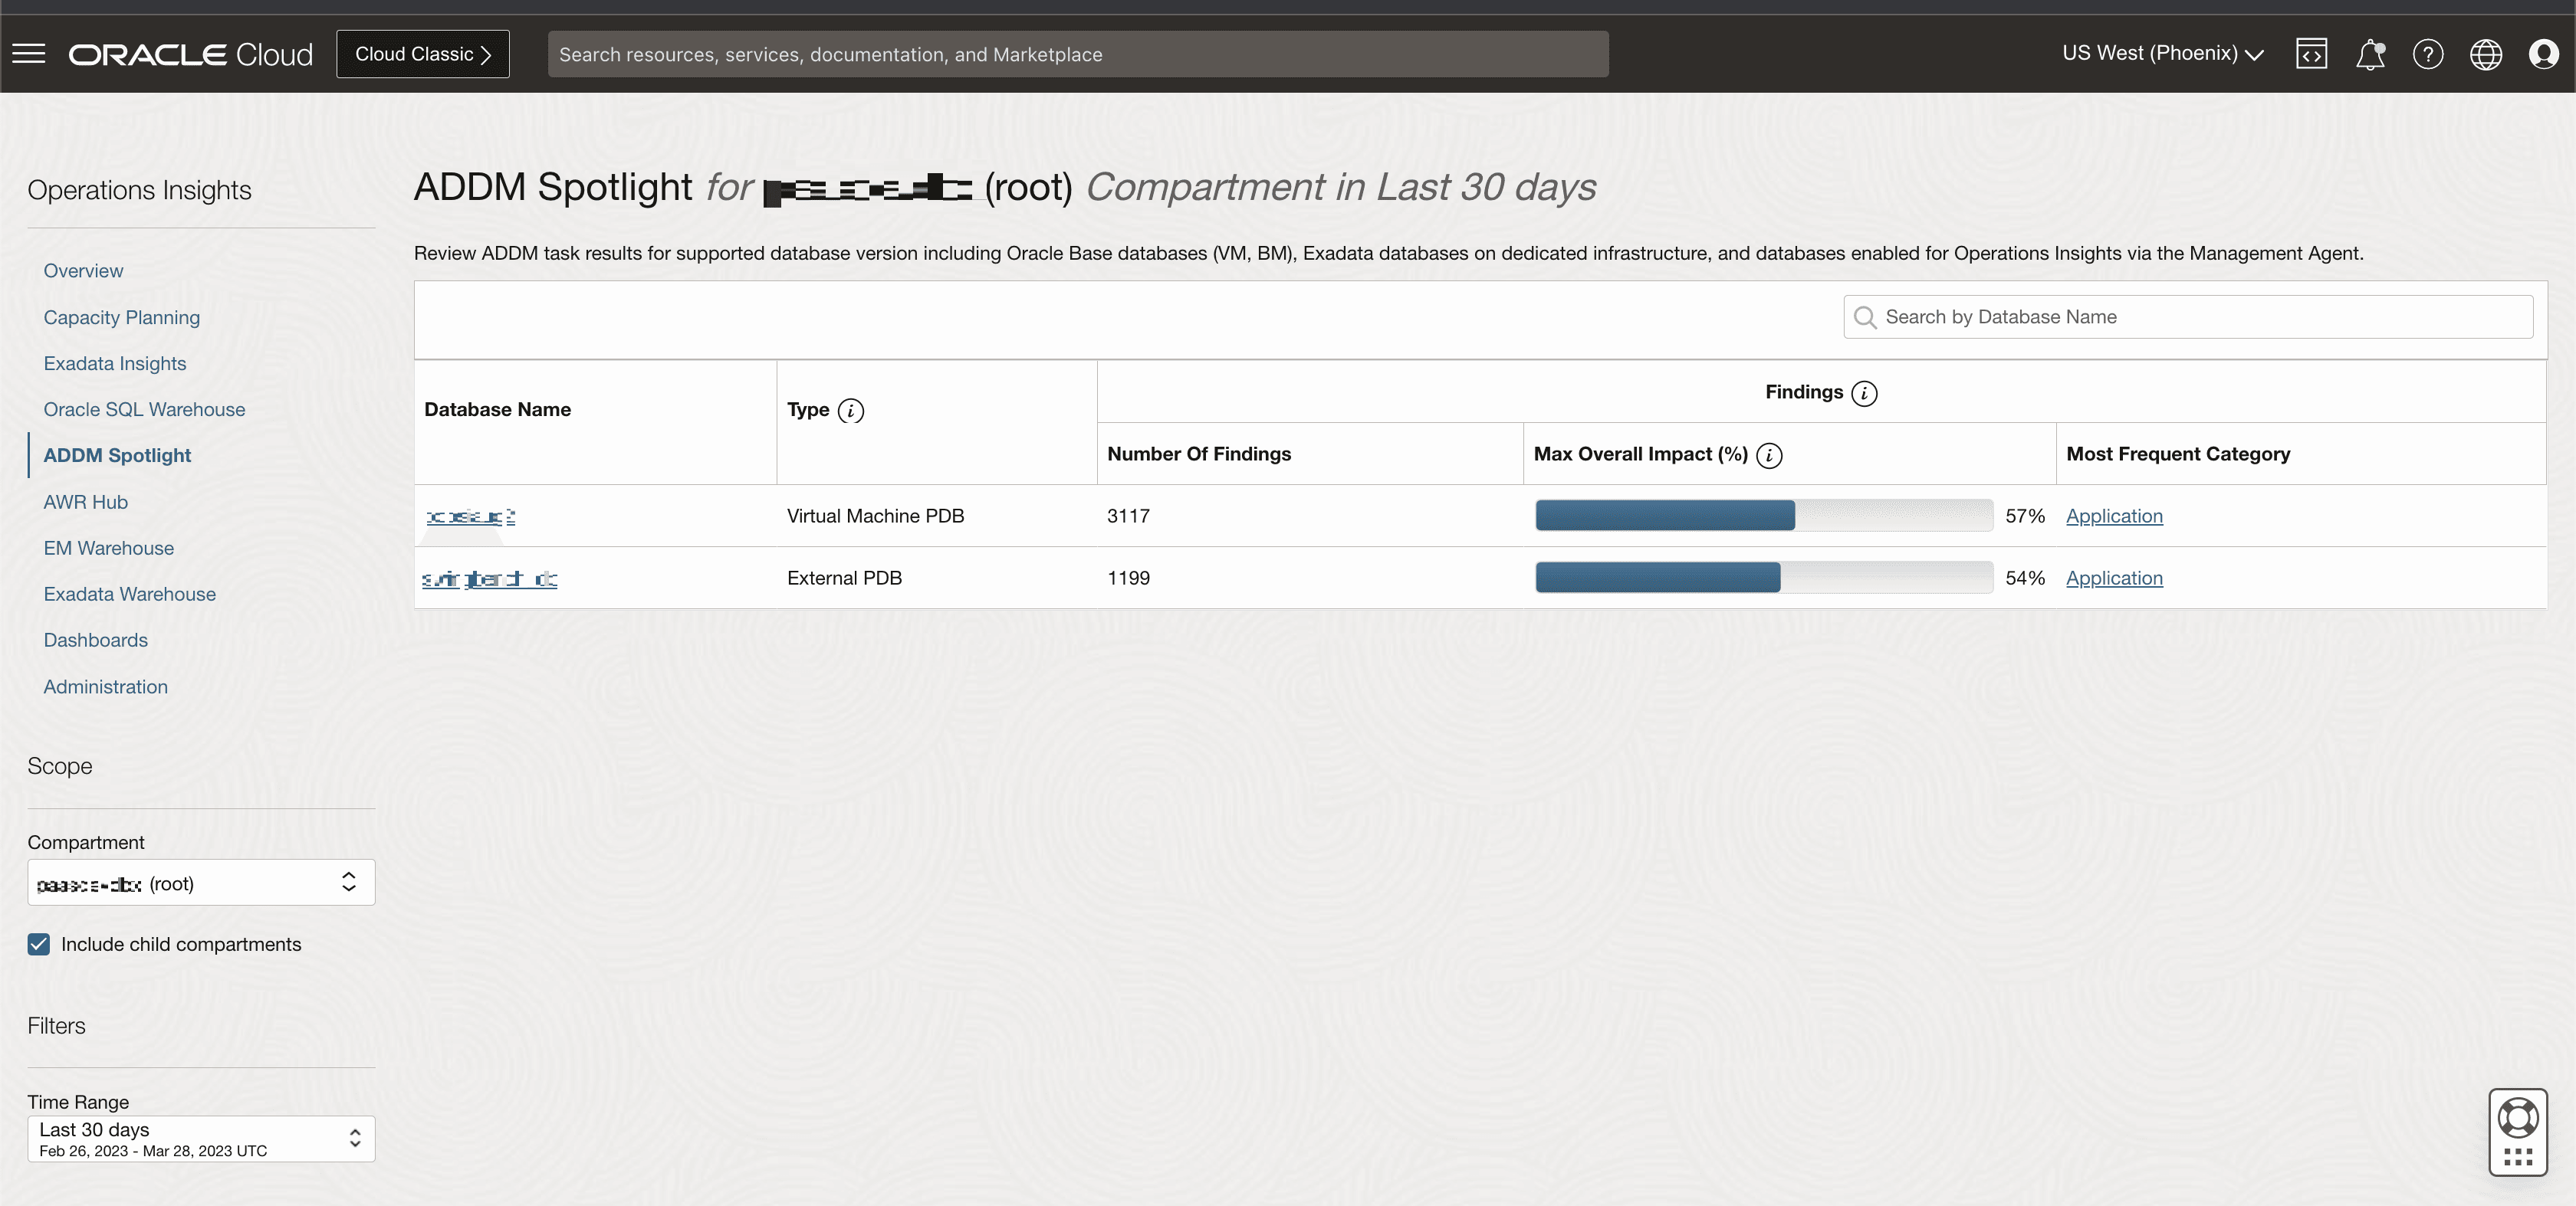Navigate to AWR Hub
The width and height of the screenshot is (2576, 1206).
pyautogui.click(x=85, y=502)
